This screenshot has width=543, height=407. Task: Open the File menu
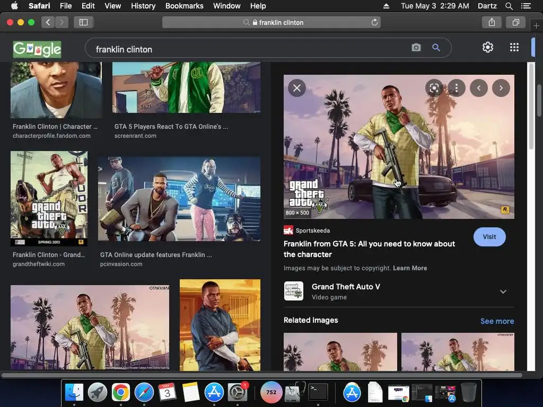pos(65,6)
